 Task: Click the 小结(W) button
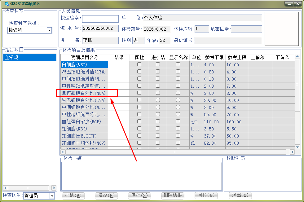[x=73, y=195]
